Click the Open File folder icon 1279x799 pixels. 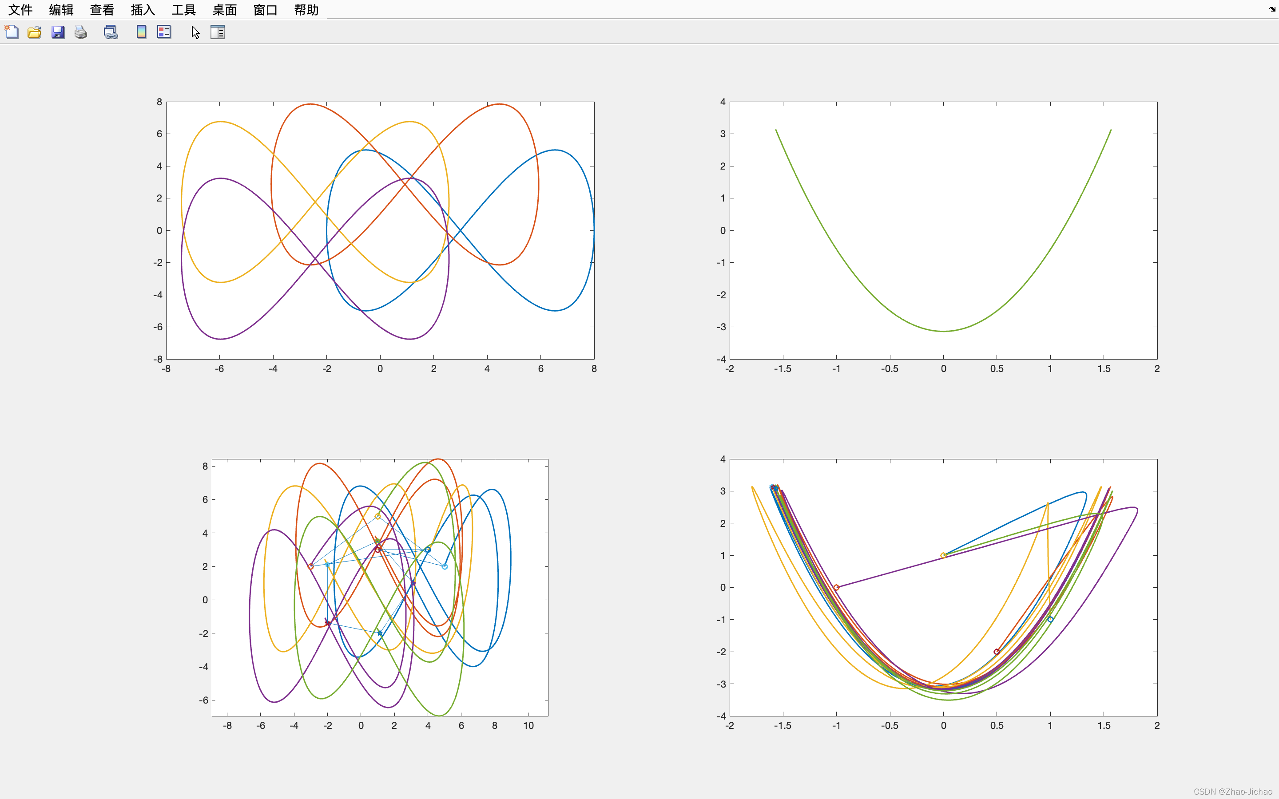pos(34,32)
